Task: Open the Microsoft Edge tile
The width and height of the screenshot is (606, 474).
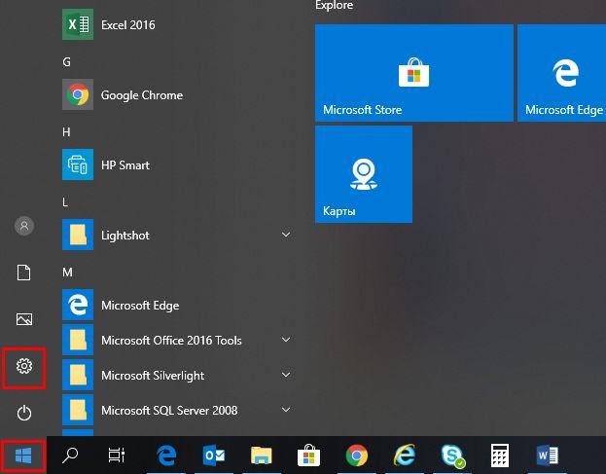Action: tap(562, 73)
